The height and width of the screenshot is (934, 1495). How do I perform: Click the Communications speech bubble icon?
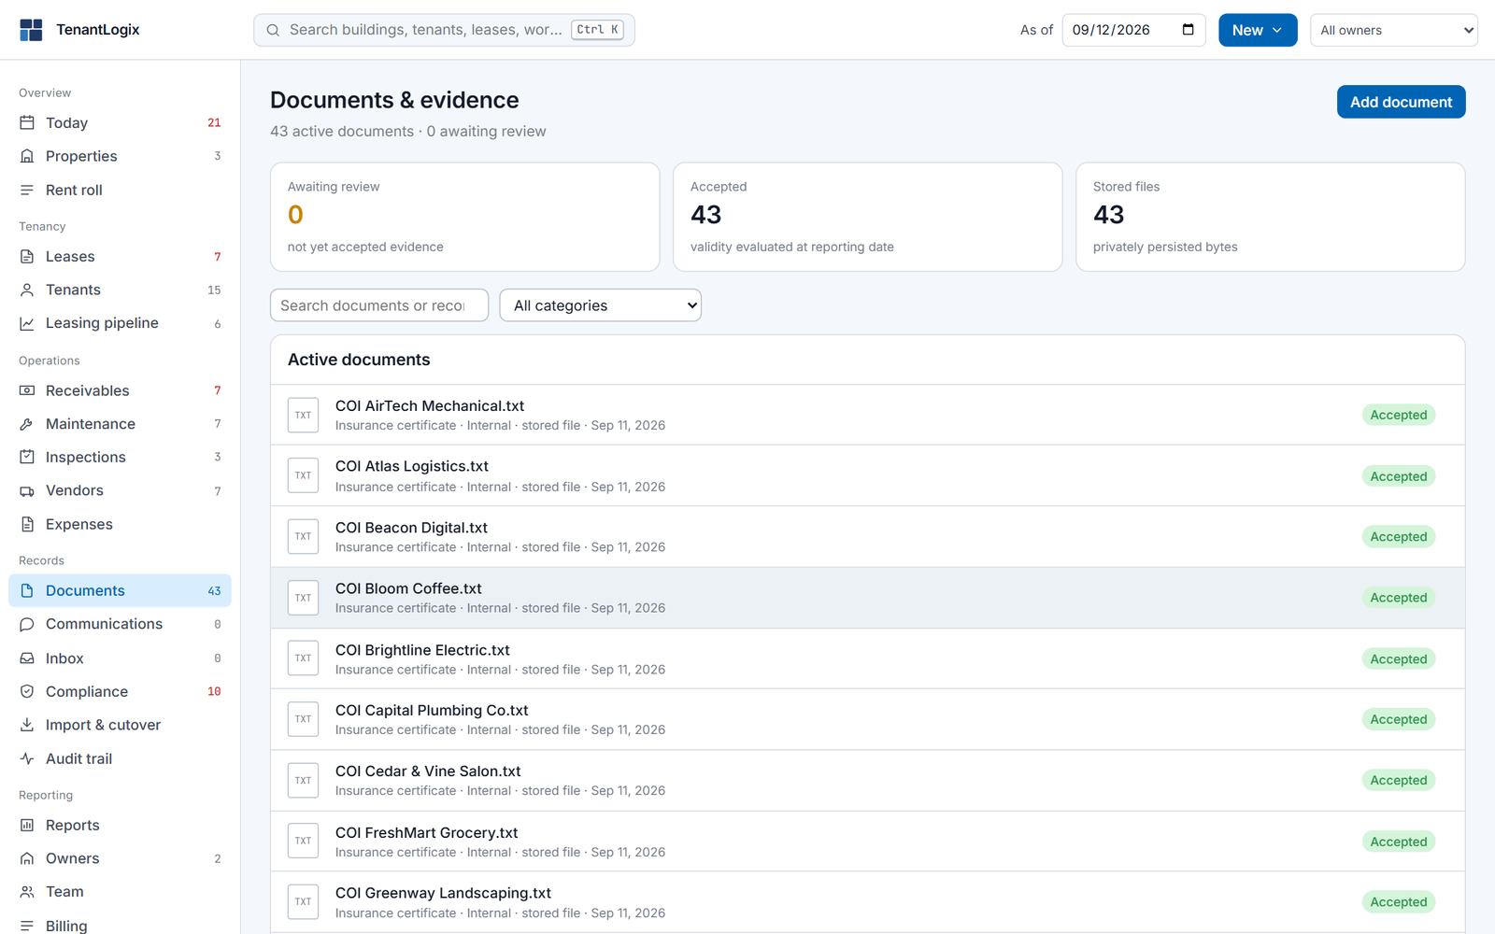click(x=27, y=624)
